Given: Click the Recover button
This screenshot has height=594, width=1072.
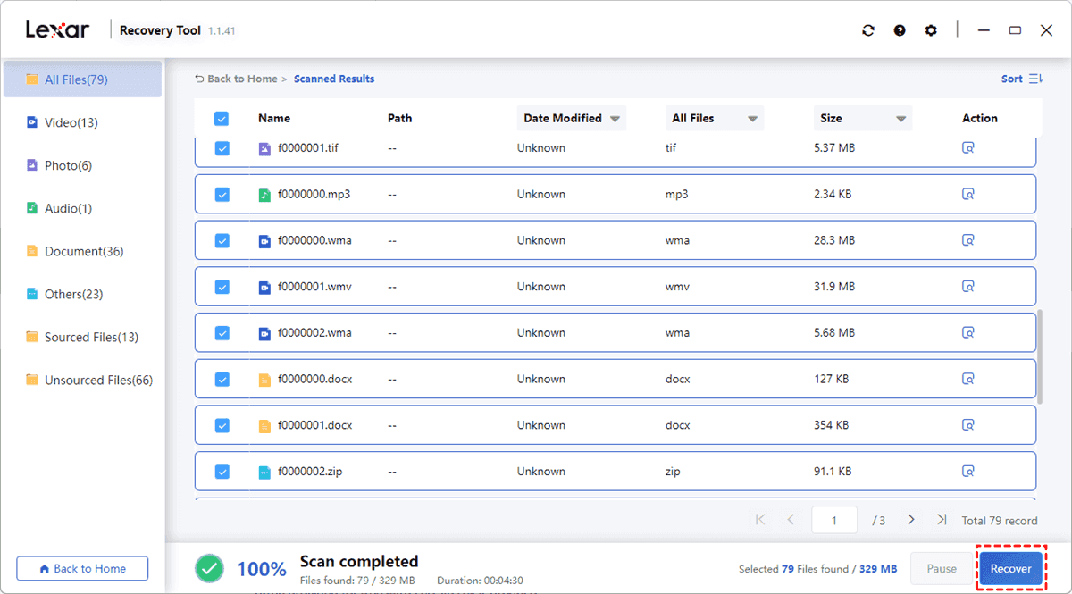Looking at the screenshot, I should coord(1010,569).
